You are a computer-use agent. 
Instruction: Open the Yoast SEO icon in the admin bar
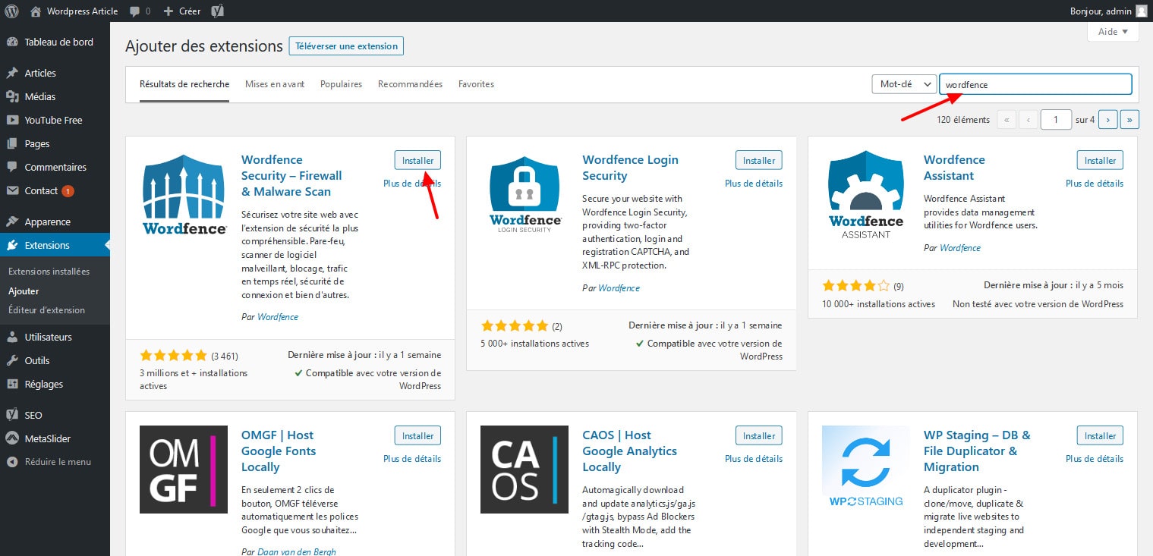pos(217,11)
